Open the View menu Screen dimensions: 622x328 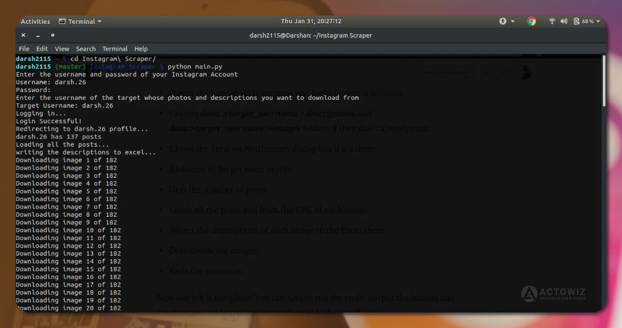pyautogui.click(x=62, y=49)
